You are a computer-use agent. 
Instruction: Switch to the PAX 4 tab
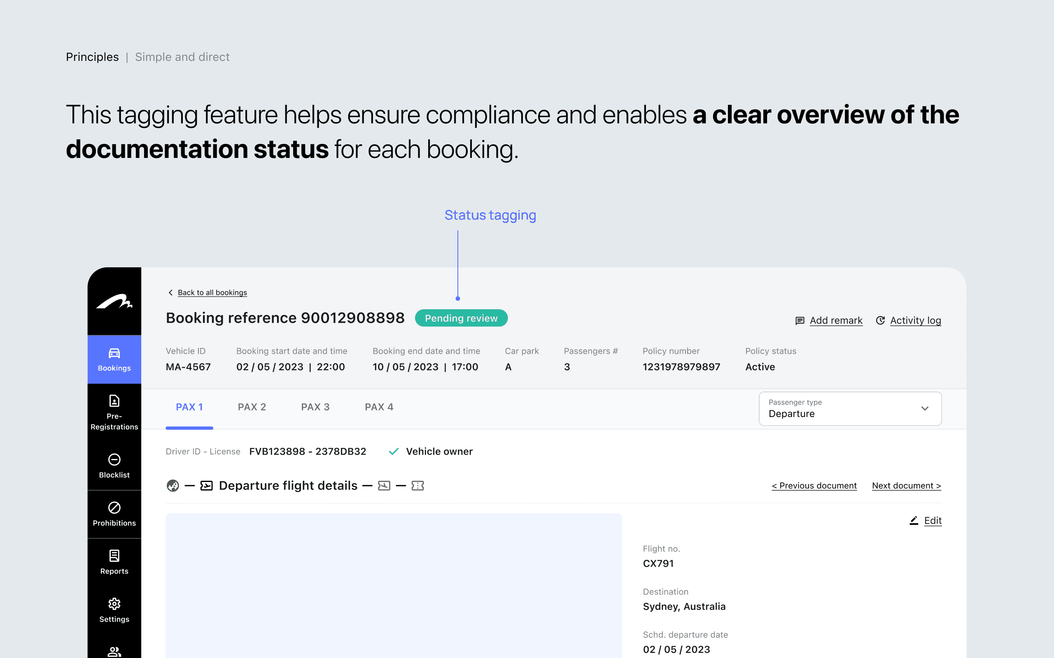(379, 407)
